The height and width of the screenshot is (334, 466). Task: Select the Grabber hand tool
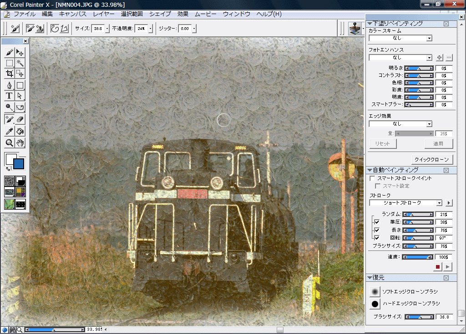click(x=20, y=143)
